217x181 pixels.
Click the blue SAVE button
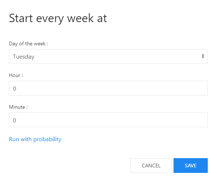click(x=190, y=166)
